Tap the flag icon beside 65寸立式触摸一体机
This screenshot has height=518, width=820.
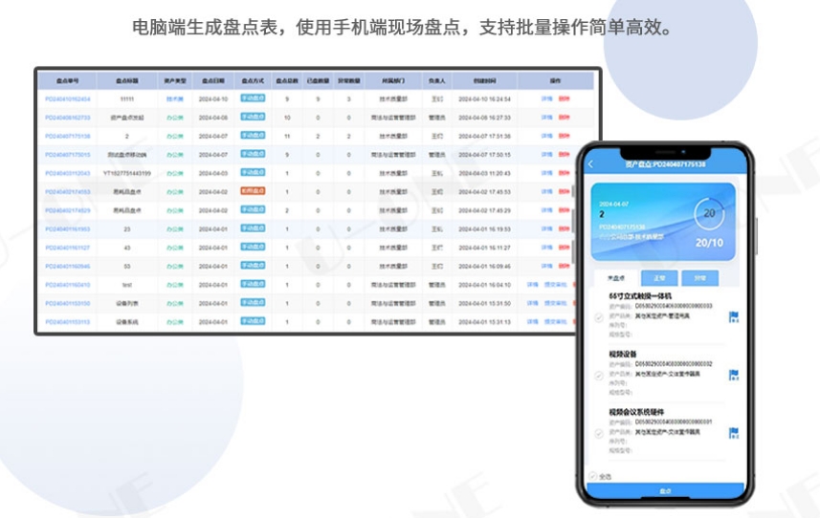click(734, 317)
